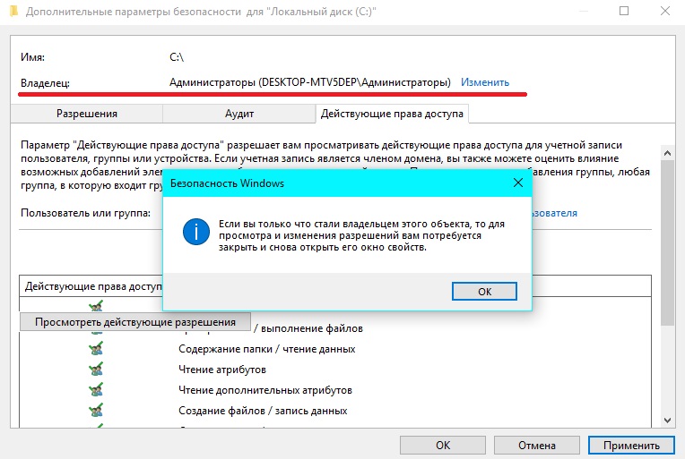This screenshot has height=459, width=685.
Task: Select the "Действующие права доступа" tab
Action: click(x=393, y=114)
